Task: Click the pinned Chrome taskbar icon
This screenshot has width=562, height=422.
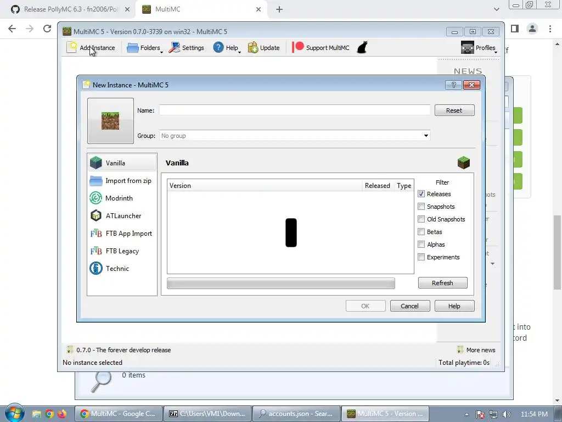Action: point(49,414)
